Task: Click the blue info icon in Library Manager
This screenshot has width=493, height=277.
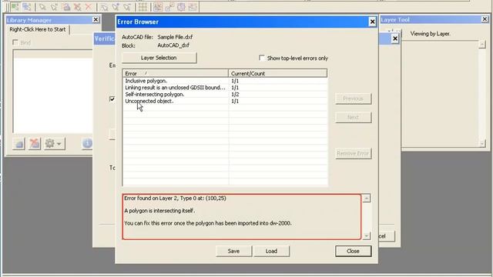Action: [87, 144]
